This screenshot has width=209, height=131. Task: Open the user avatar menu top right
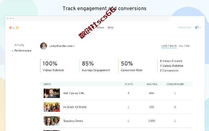click(x=197, y=28)
